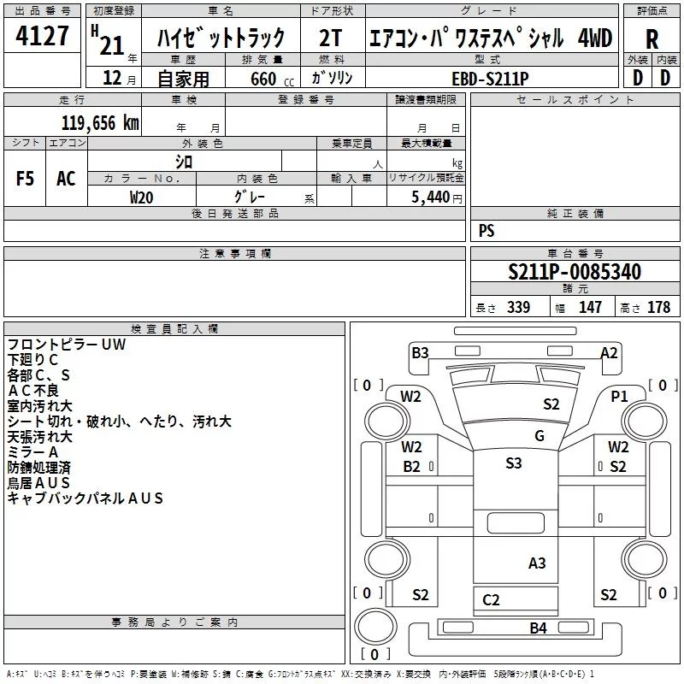Viewport: 684px width, 684px height.
Task: Click the recycle deposit amount 5,440
Action: (430, 197)
